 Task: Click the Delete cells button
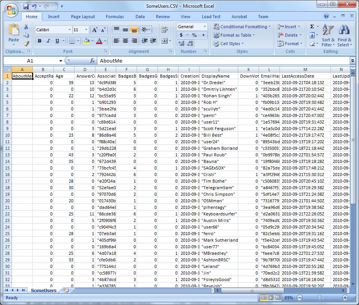[290, 35]
